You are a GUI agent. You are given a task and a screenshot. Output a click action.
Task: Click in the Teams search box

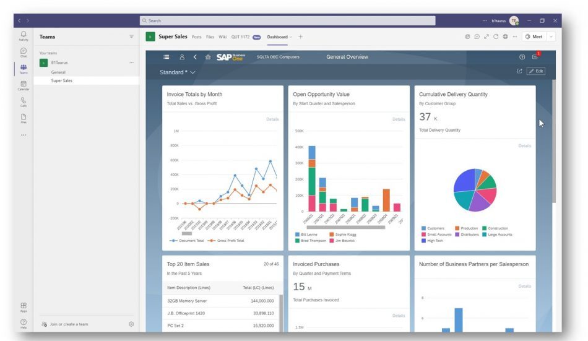click(288, 20)
